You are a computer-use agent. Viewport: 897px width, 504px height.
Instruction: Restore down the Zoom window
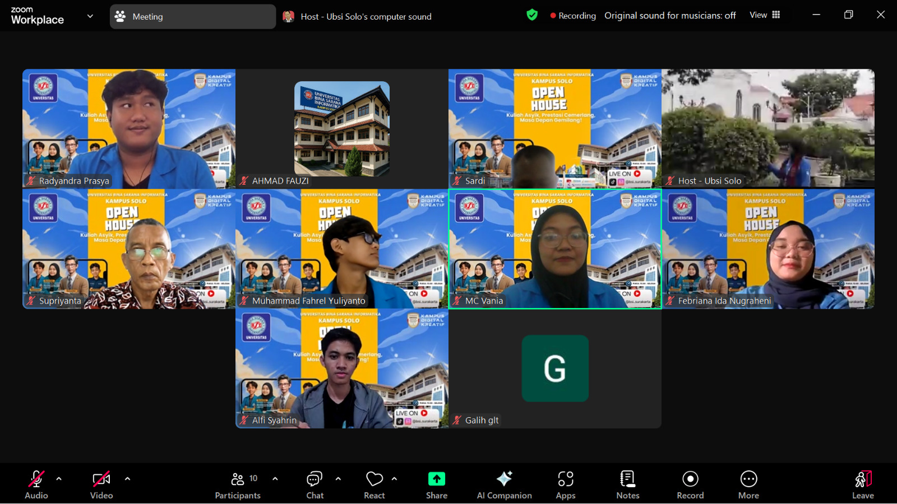point(848,15)
